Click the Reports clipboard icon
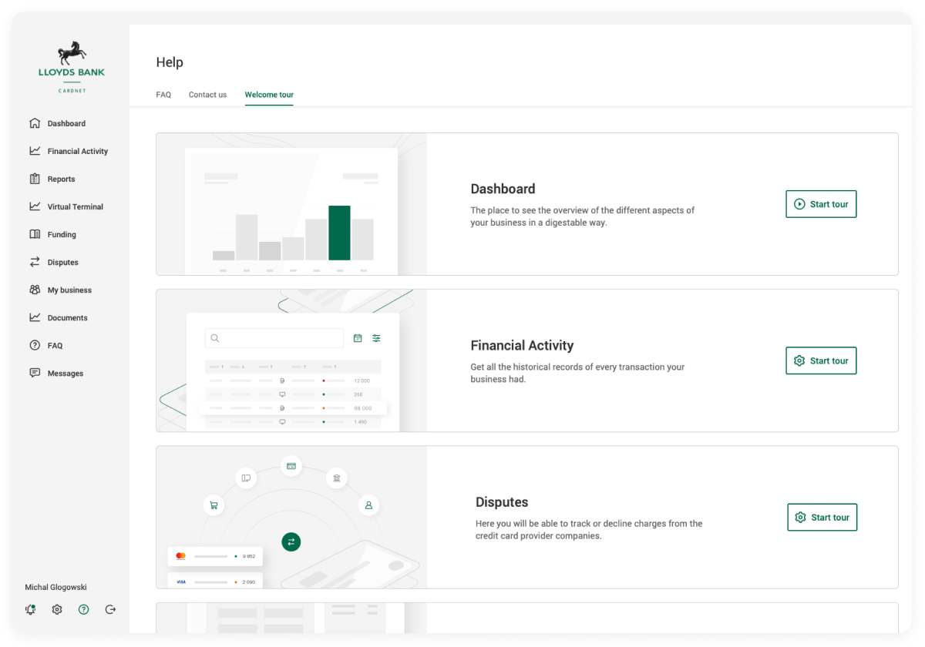The width and height of the screenshot is (925, 647). (x=35, y=179)
